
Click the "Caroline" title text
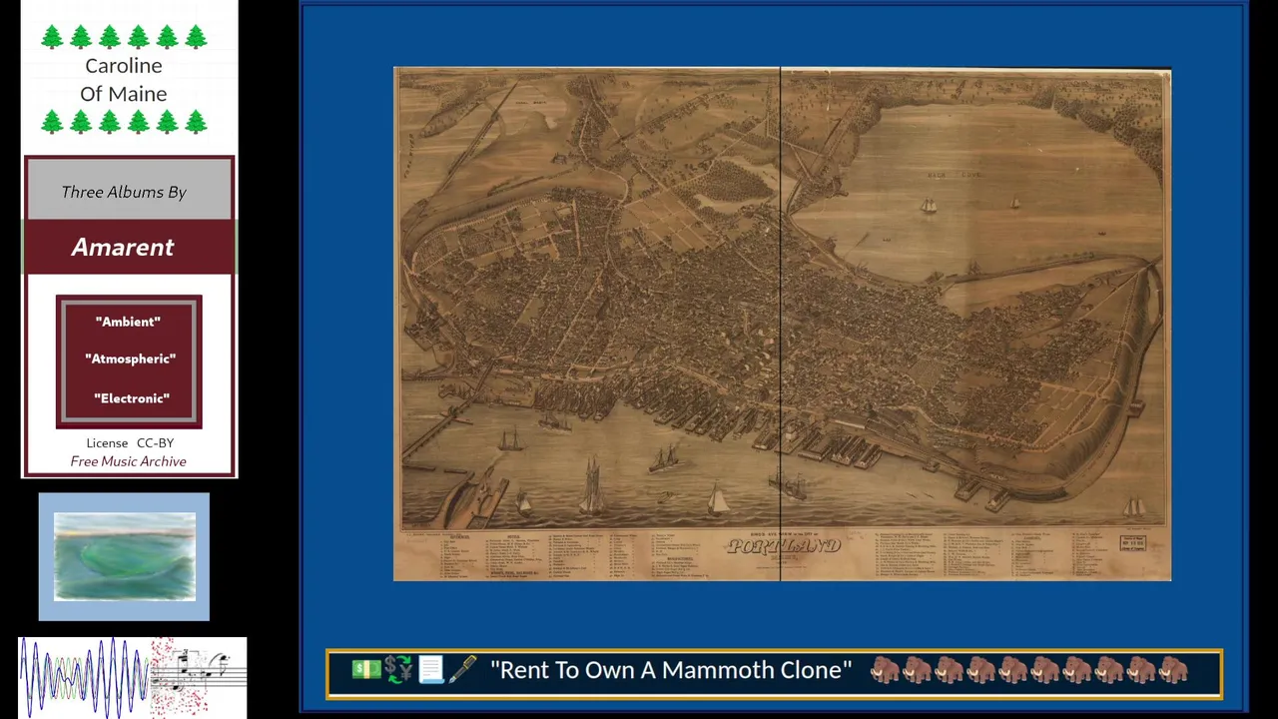(x=124, y=66)
